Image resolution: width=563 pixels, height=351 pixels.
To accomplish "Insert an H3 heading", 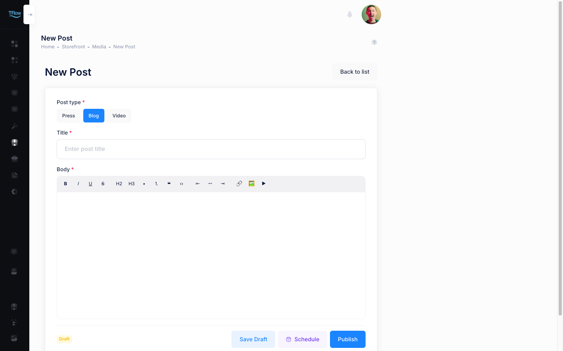I will point(132,184).
